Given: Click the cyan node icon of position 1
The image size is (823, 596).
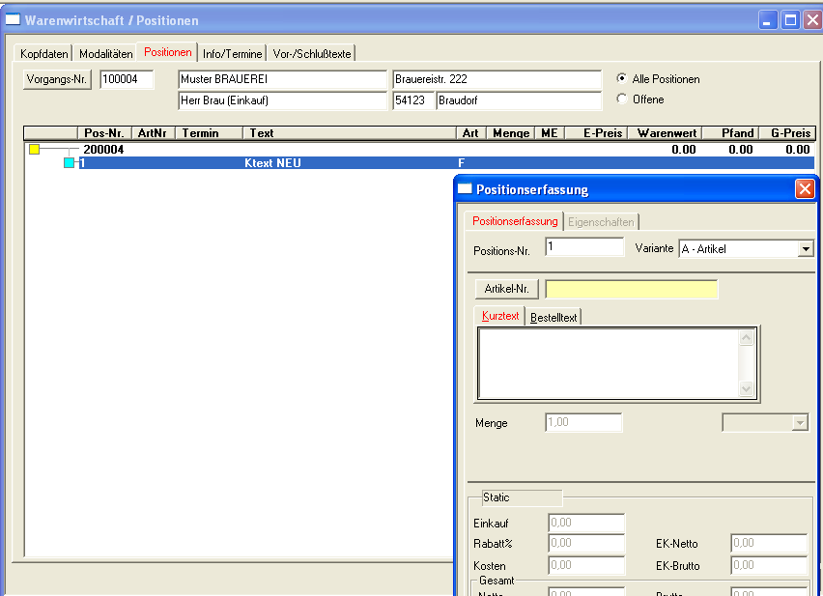Looking at the screenshot, I should click(x=69, y=163).
